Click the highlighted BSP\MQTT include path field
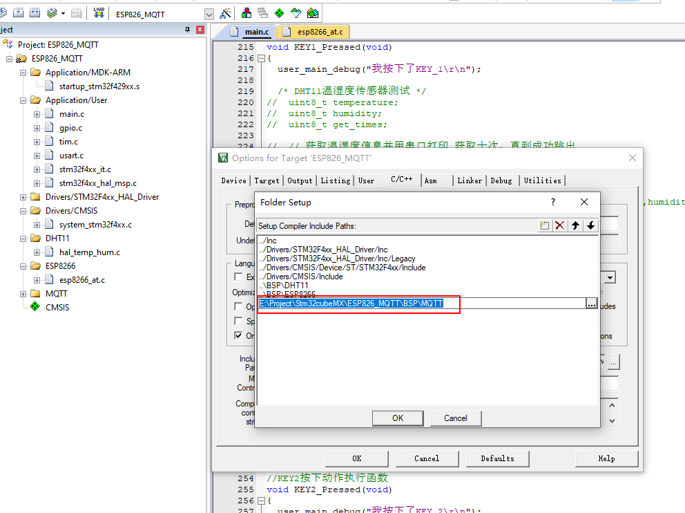Image resolution: width=685 pixels, height=513 pixels. tap(422, 304)
